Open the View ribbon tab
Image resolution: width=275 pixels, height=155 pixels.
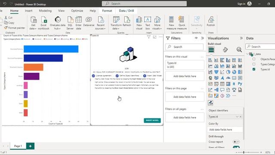click(x=61, y=11)
